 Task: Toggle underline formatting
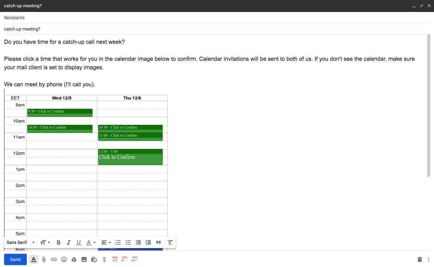pyautogui.click(x=79, y=242)
